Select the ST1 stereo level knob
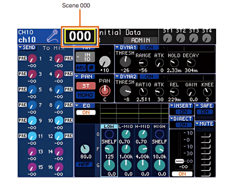The width and height of the screenshot is (239, 179). tap(168, 38)
